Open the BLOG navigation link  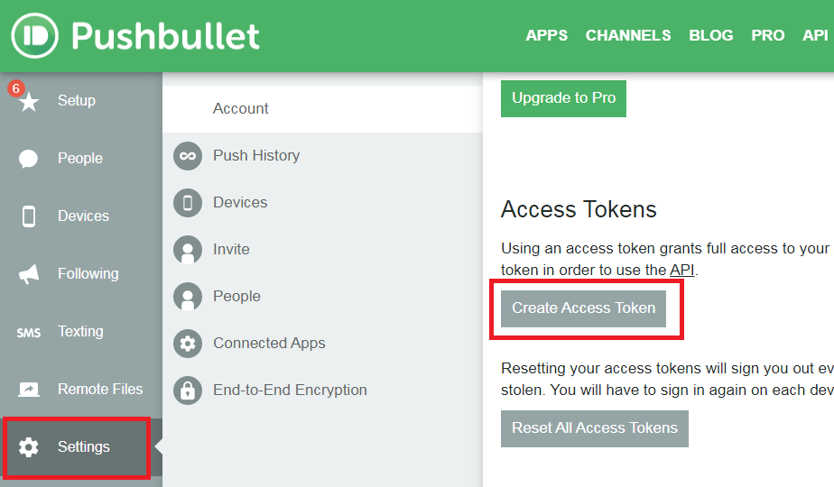point(710,36)
